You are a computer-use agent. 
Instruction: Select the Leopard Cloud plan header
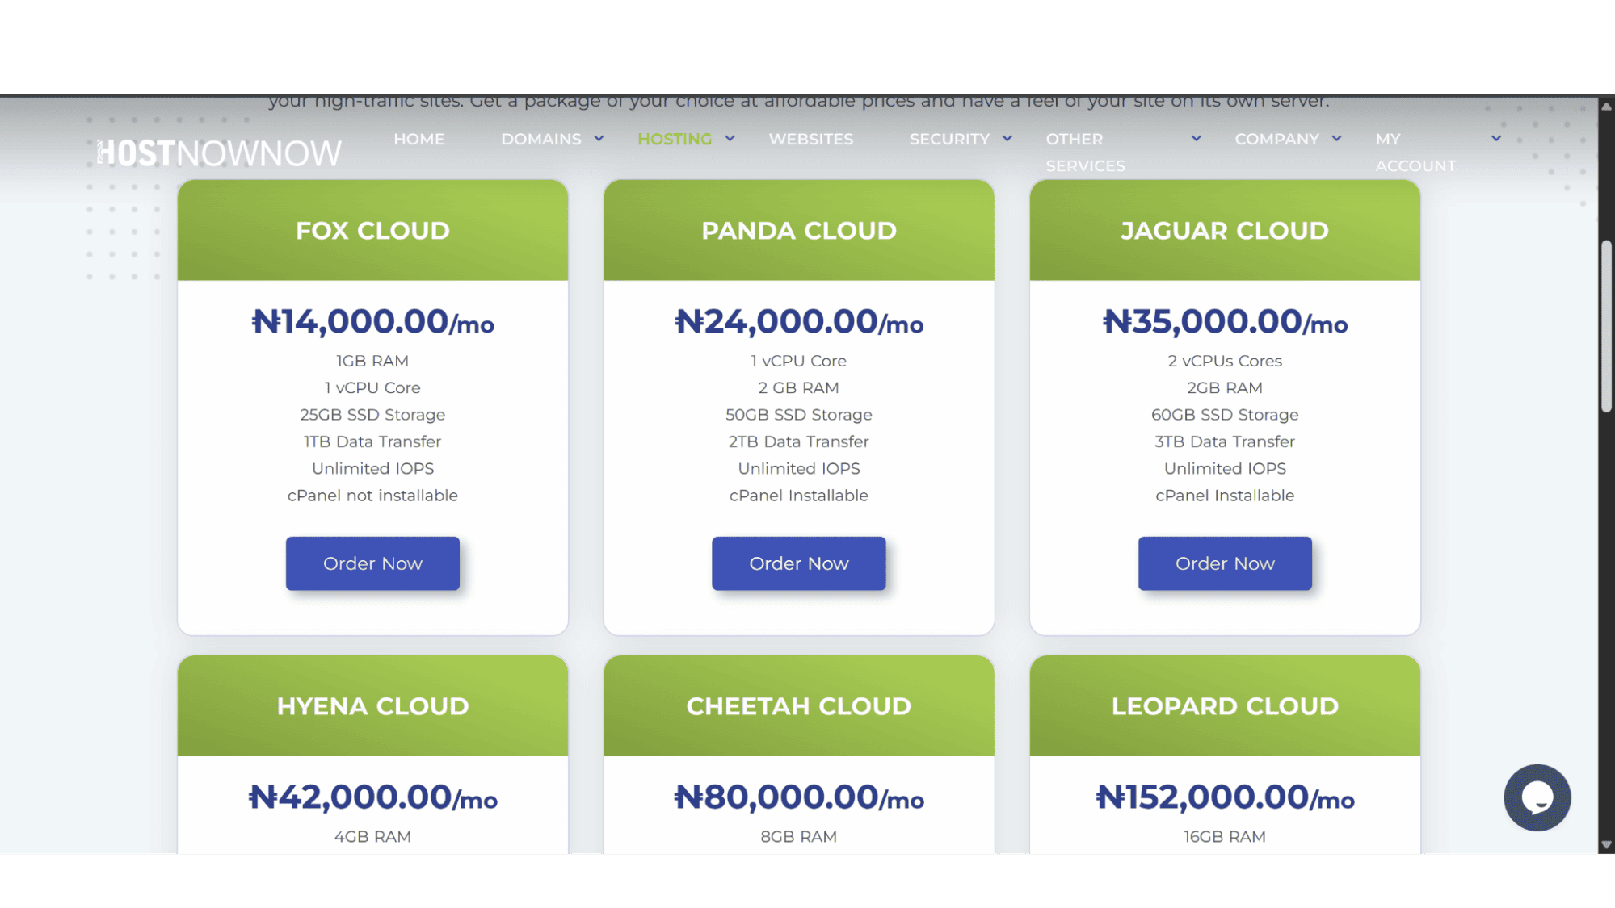click(x=1225, y=706)
